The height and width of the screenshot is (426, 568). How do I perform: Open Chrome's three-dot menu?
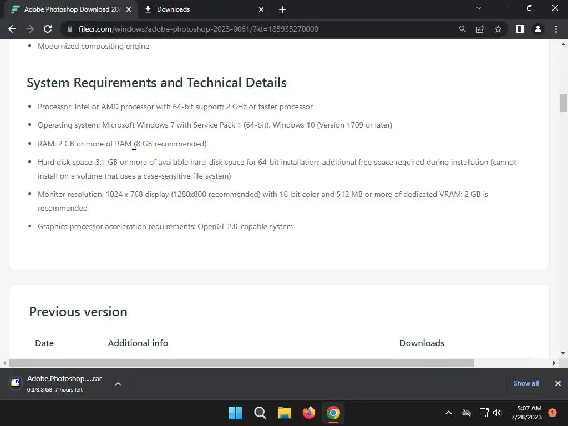click(556, 29)
